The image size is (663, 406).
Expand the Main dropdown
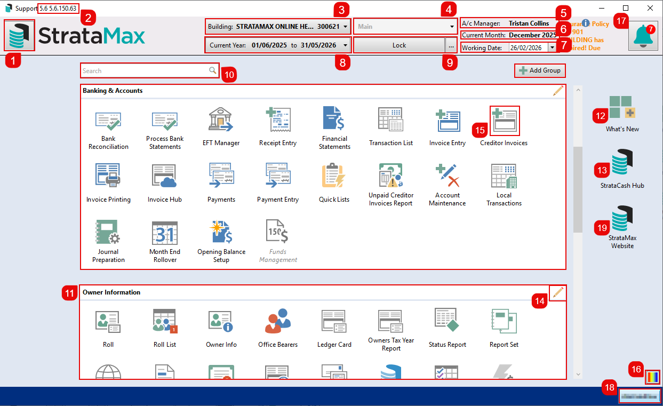pyautogui.click(x=451, y=26)
